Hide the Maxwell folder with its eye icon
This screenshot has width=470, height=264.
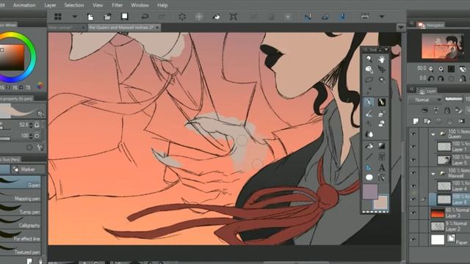pyautogui.click(x=413, y=173)
